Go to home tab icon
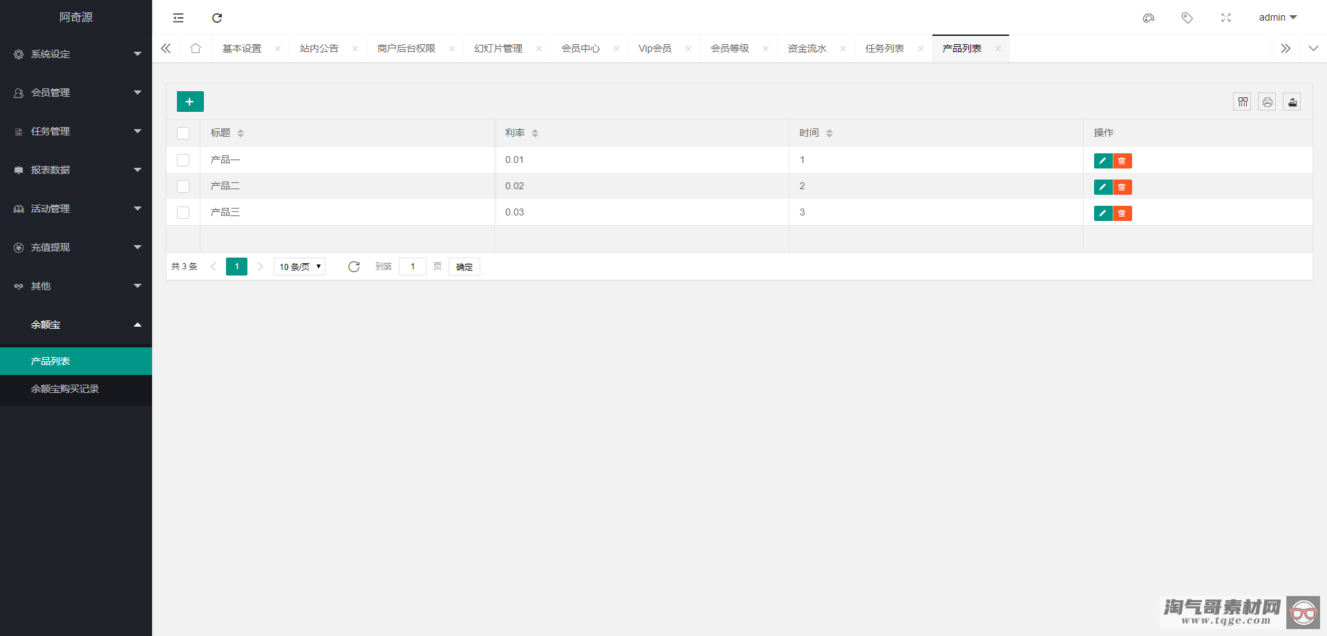1327x636 pixels. click(x=196, y=48)
